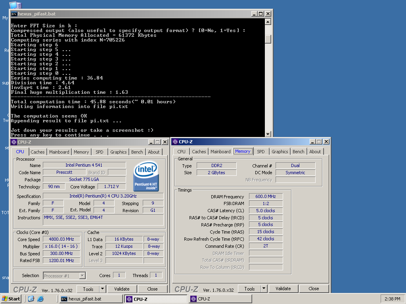Click the clock showing 2:38 PM

(392, 299)
